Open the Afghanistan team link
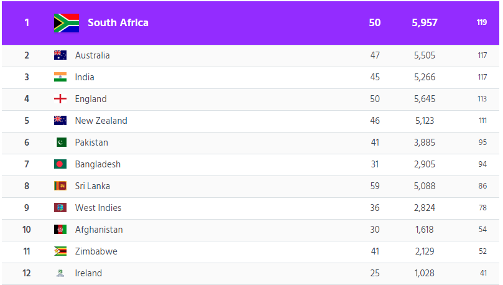The image size is (503, 285). coord(99,230)
